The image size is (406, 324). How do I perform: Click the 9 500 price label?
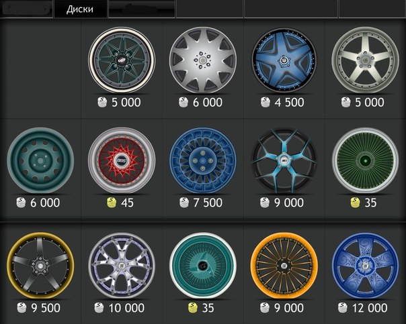46,308
